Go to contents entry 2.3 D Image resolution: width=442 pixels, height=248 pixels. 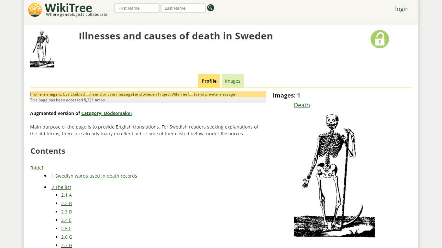pos(67,212)
